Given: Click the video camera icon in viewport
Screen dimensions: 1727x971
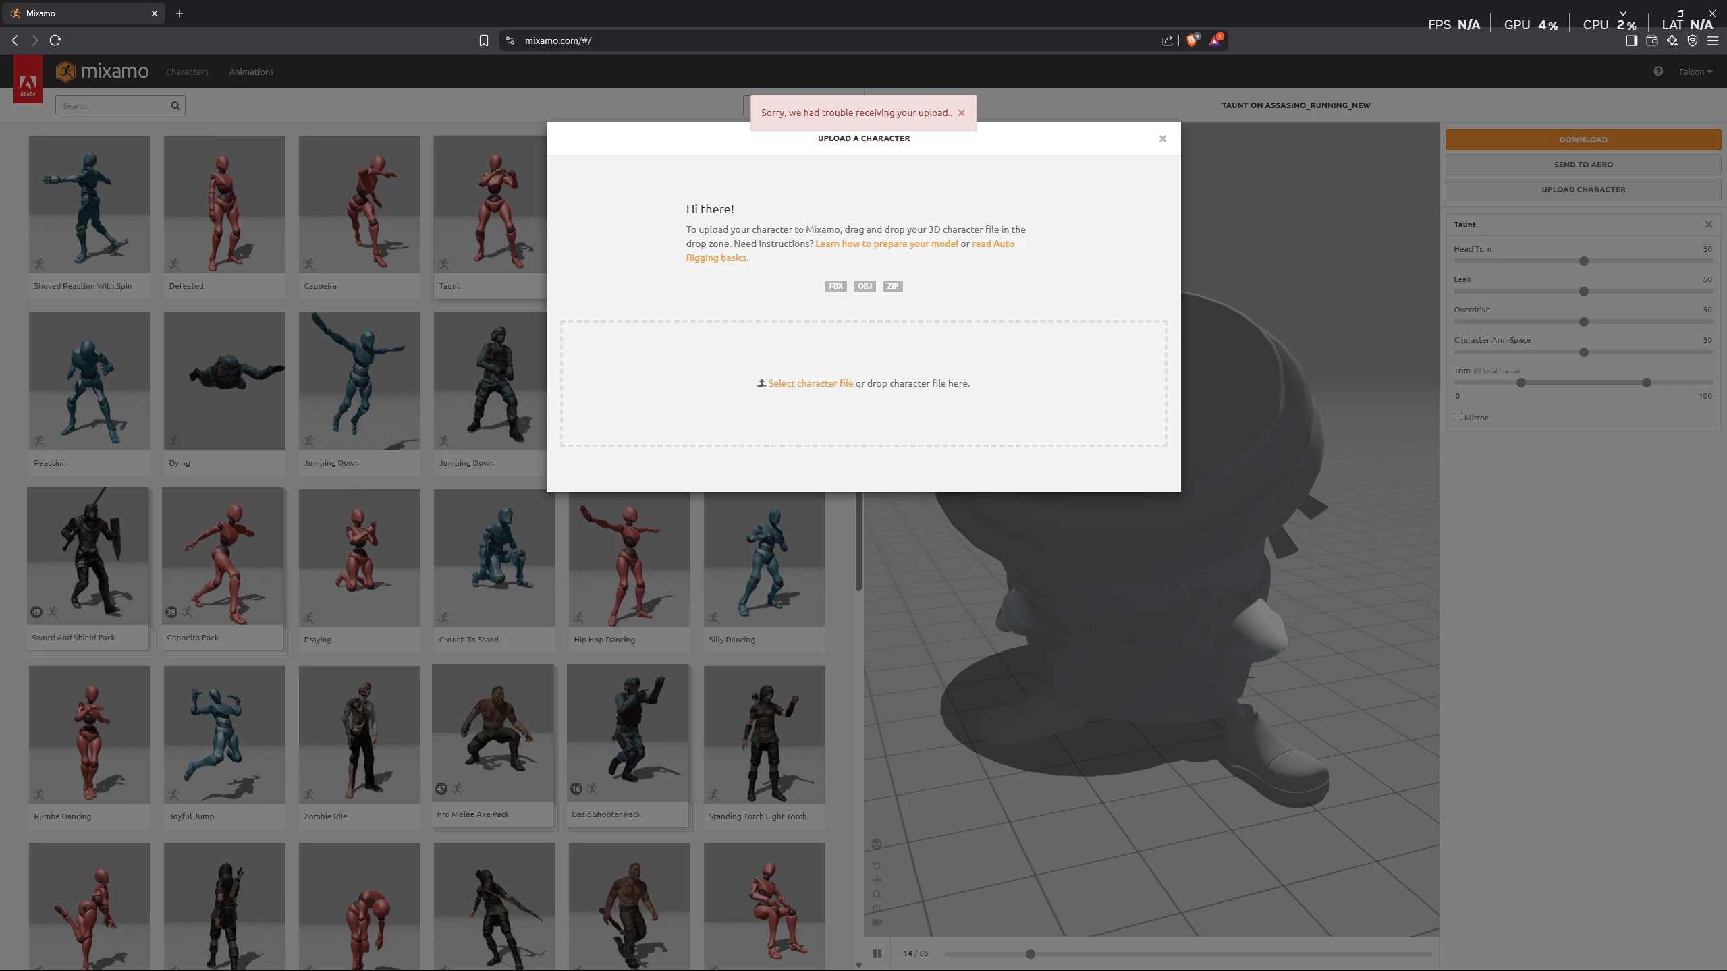Looking at the screenshot, I should [x=877, y=922].
